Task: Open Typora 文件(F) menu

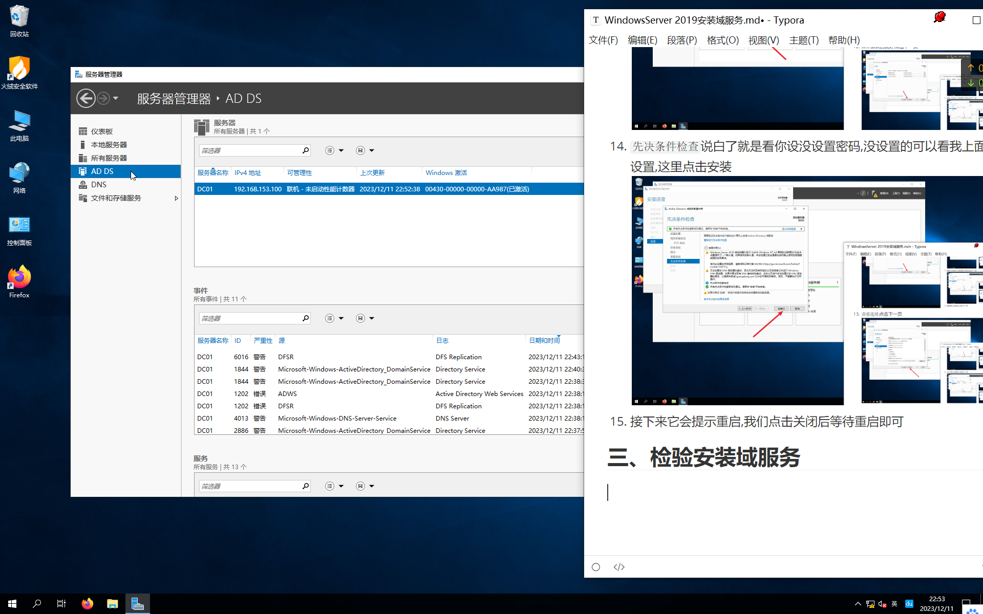Action: [603, 40]
